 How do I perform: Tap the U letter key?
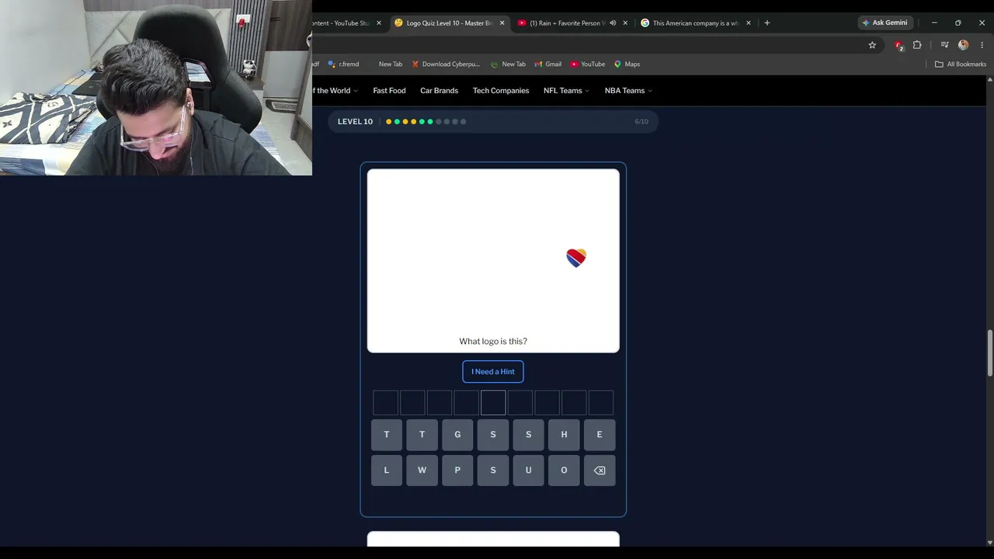point(528,470)
